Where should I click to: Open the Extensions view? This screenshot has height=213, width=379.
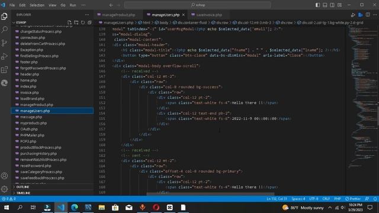[x=4, y=70]
